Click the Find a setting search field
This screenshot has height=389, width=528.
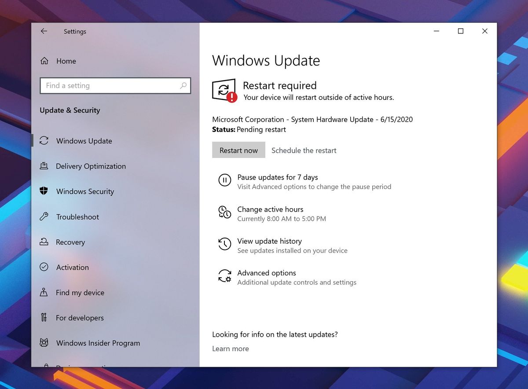[x=115, y=85]
